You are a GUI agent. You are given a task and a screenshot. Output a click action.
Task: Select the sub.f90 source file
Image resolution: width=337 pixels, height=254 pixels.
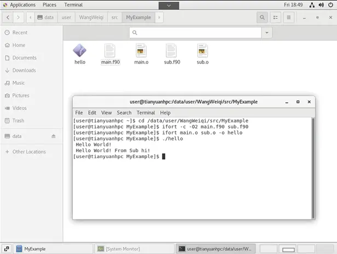click(x=172, y=54)
